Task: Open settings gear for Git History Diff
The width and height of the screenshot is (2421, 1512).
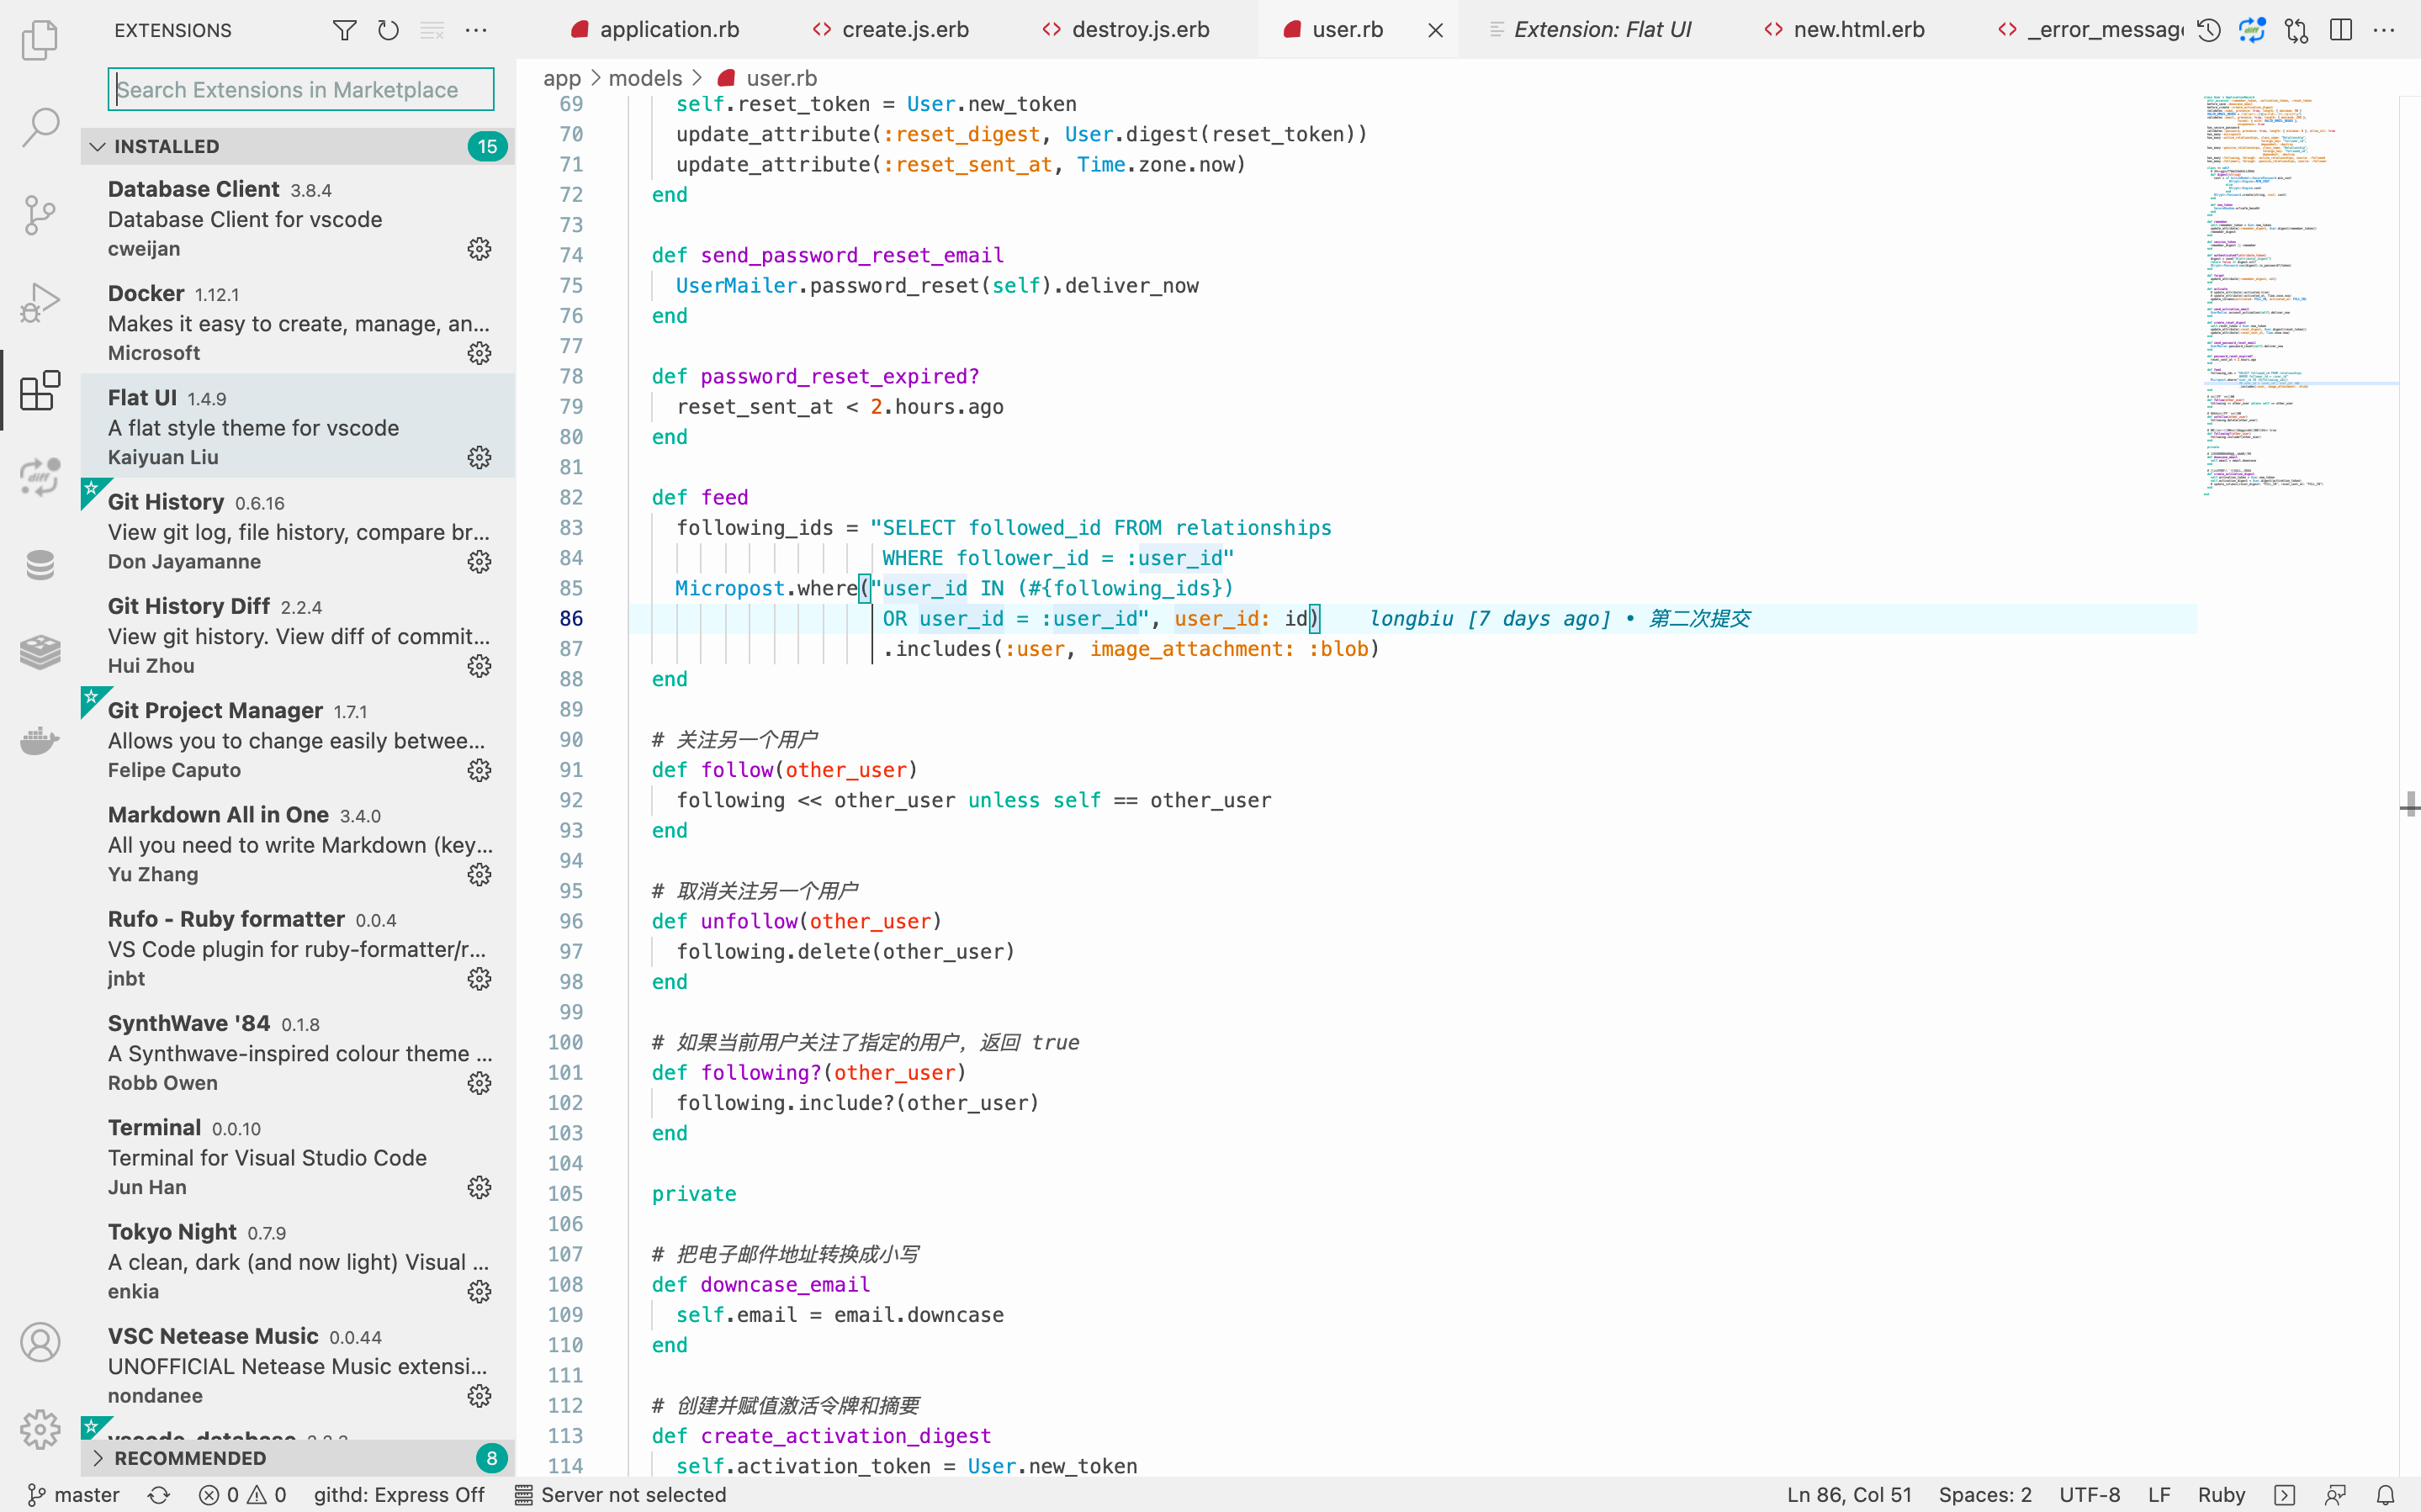Action: click(479, 666)
